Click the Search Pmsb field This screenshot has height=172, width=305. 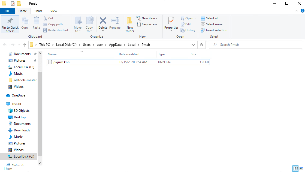point(256,45)
